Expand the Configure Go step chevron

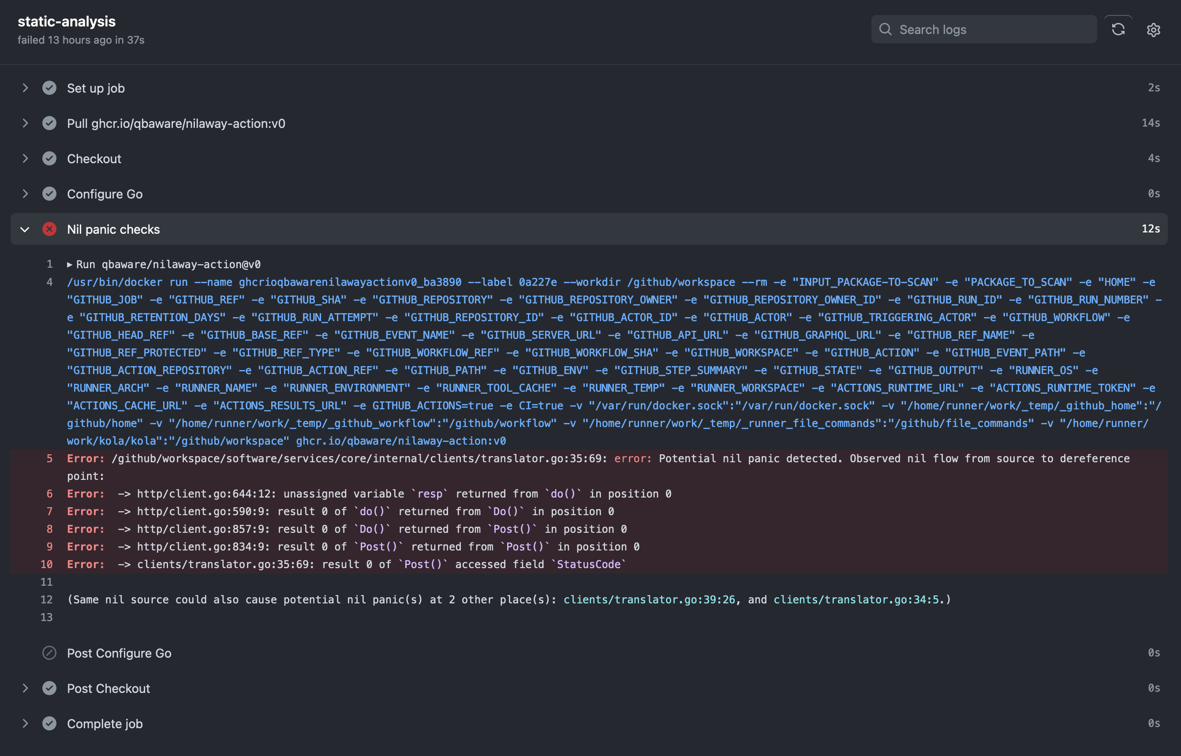(25, 194)
